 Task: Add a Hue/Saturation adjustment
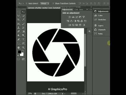click(68, 21)
